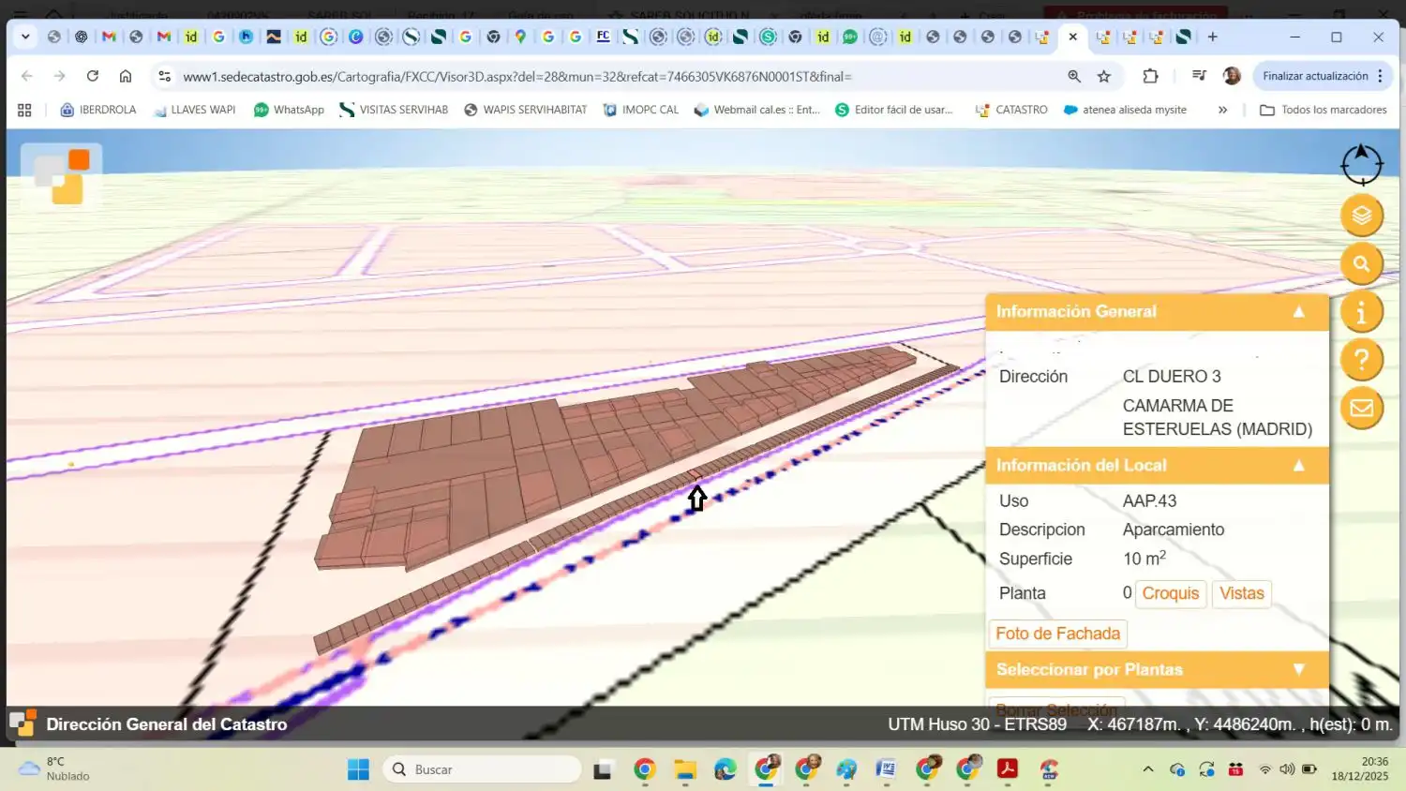Open Task View in the taskbar
The image size is (1406, 791).
(x=603, y=769)
